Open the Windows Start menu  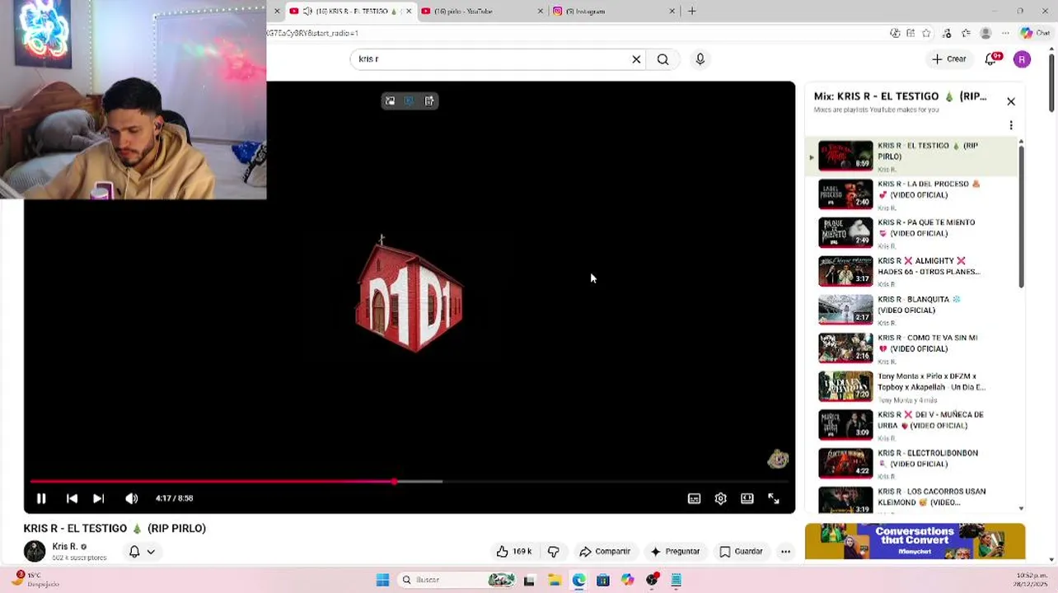point(382,580)
